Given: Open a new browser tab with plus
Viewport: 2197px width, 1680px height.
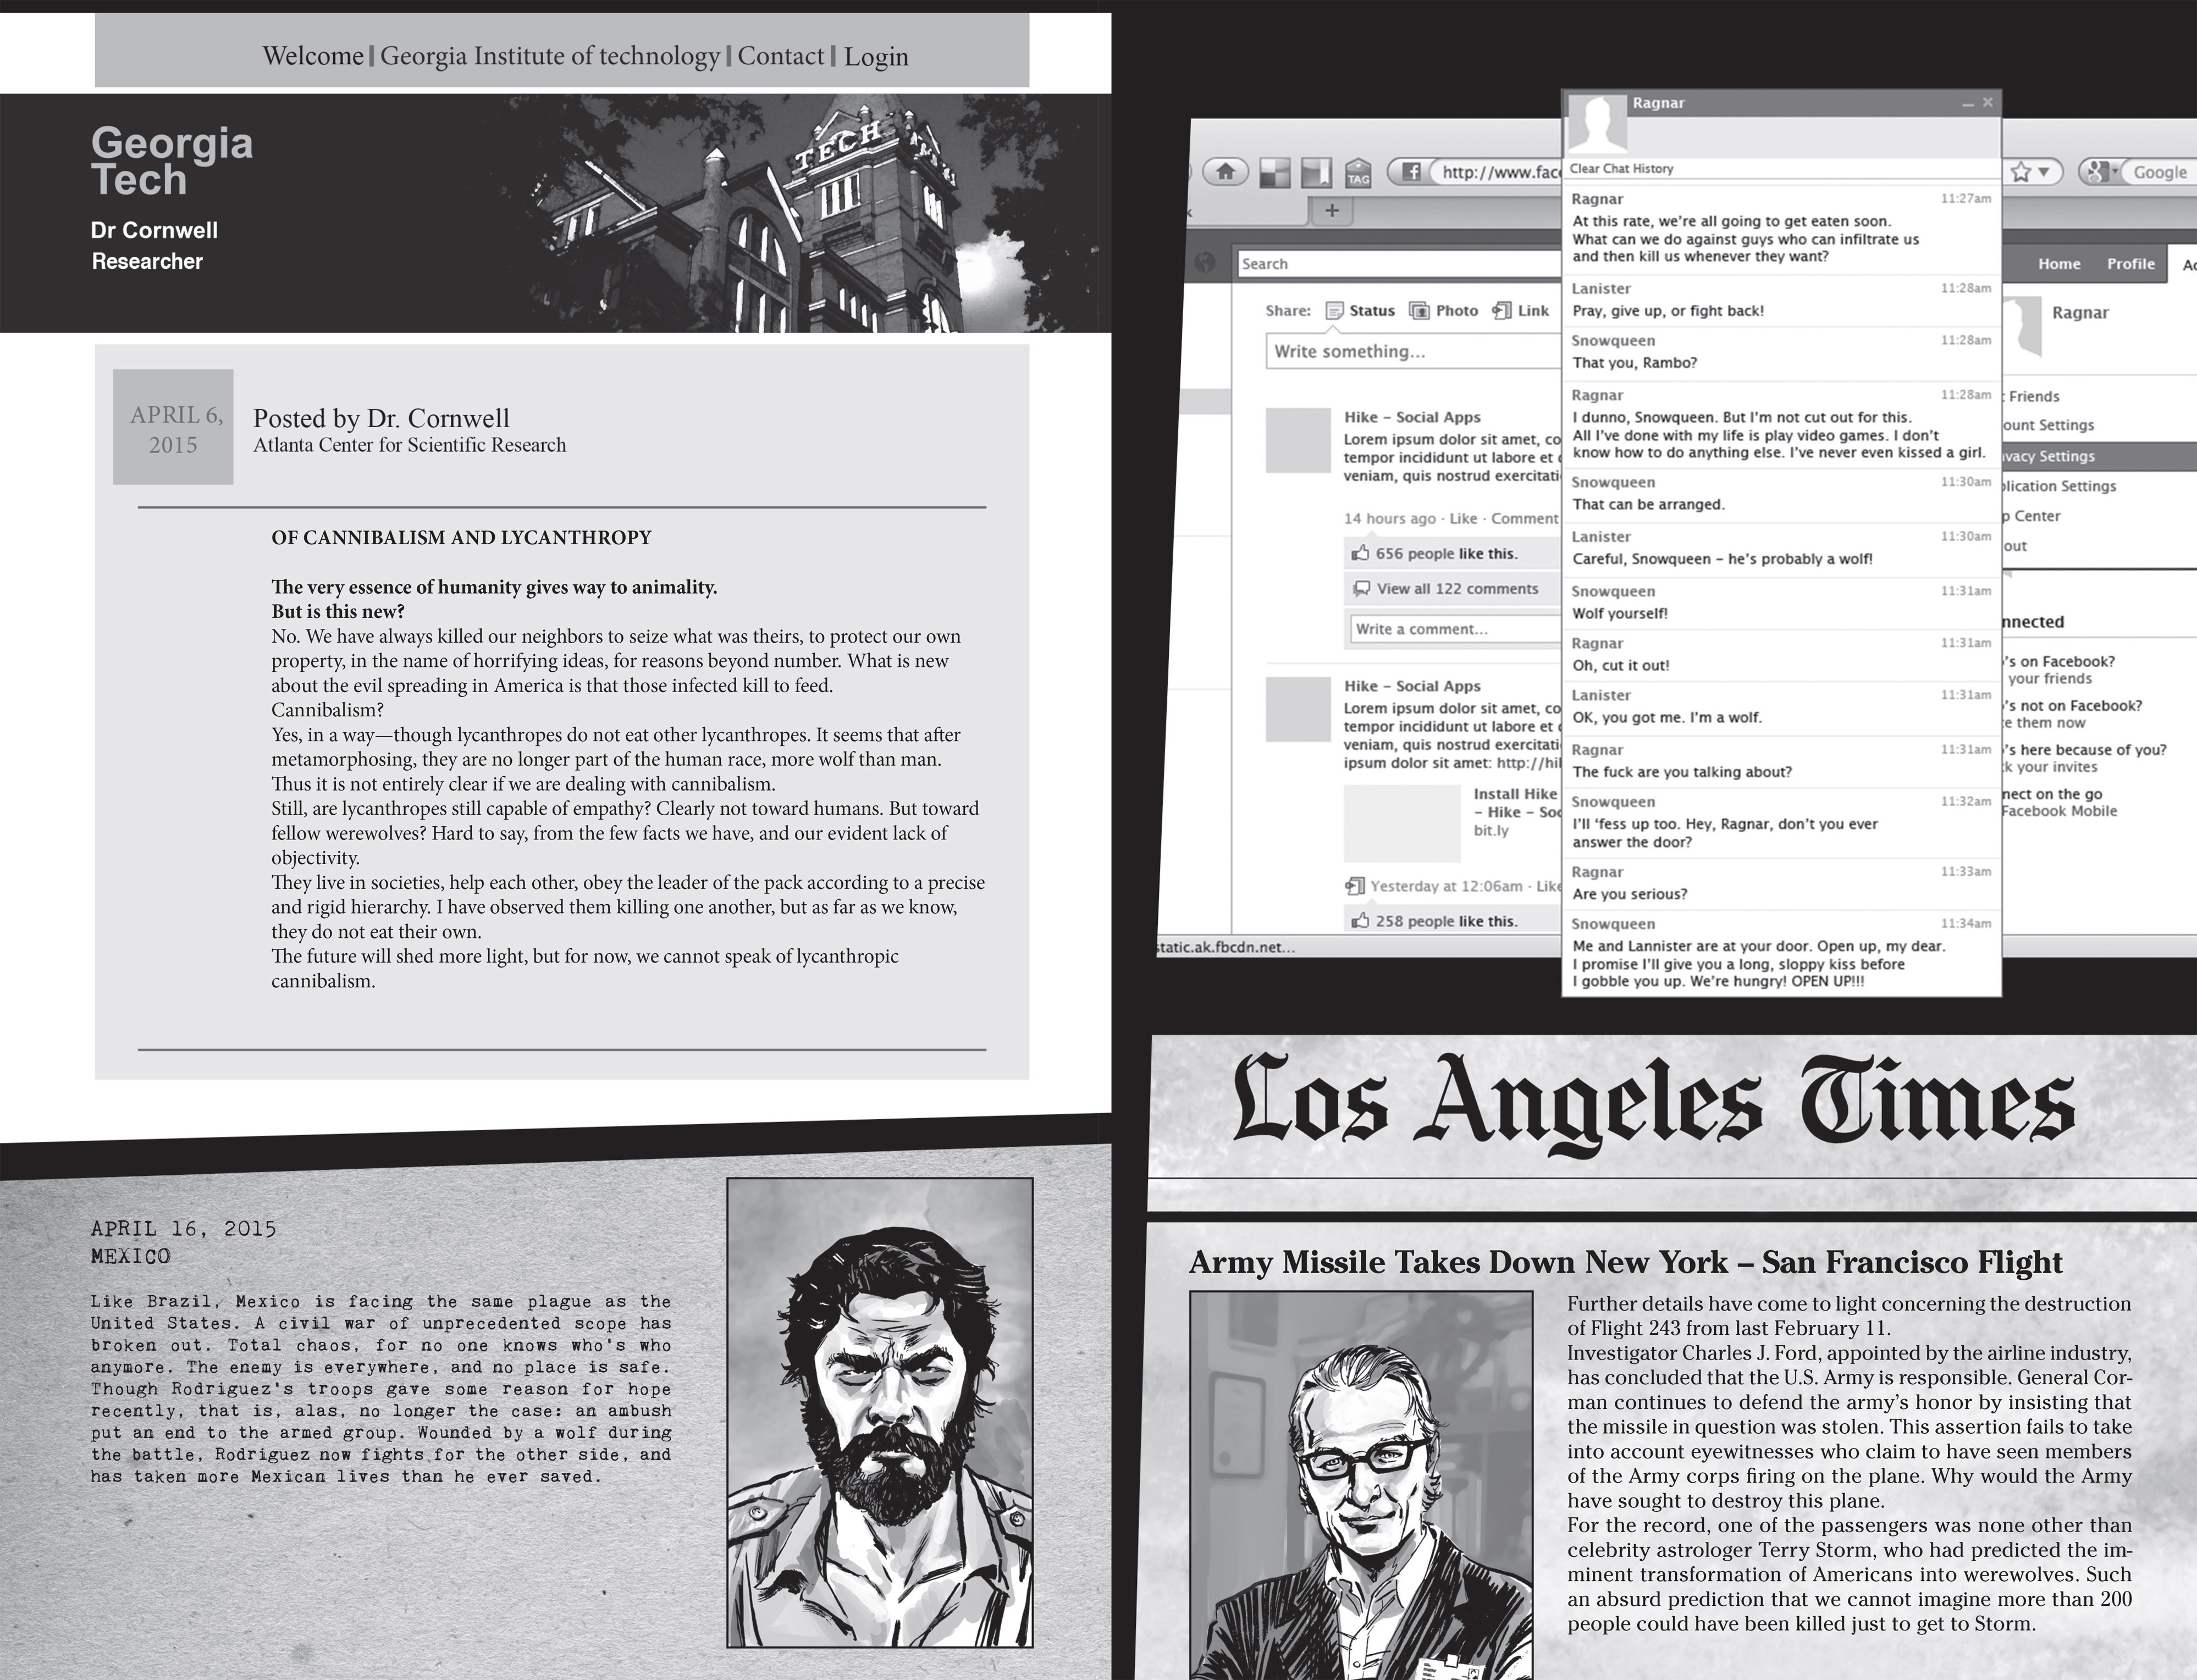Looking at the screenshot, I should pos(1332,210).
